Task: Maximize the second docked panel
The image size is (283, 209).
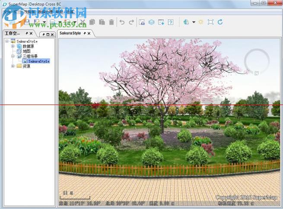Action: 48,35
